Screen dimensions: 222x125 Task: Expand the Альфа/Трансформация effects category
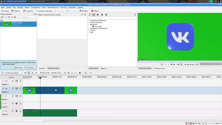(x=89, y=20)
